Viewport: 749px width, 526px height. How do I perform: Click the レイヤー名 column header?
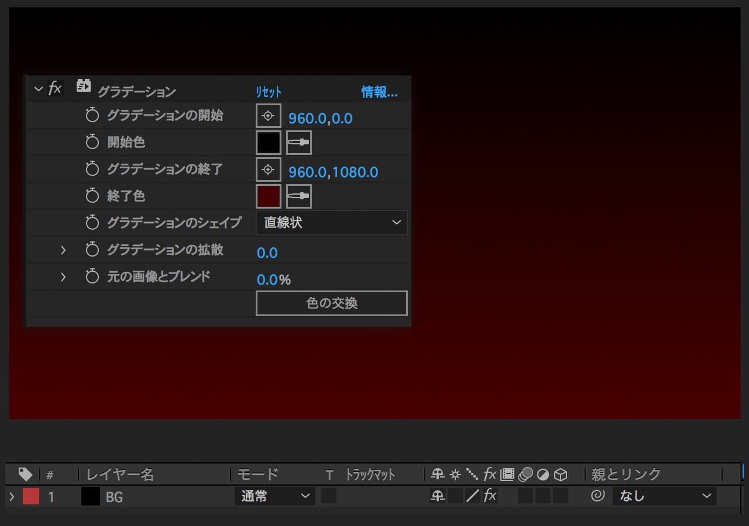coord(121,474)
